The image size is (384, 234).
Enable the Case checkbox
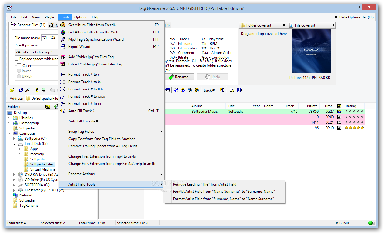pos(19,65)
